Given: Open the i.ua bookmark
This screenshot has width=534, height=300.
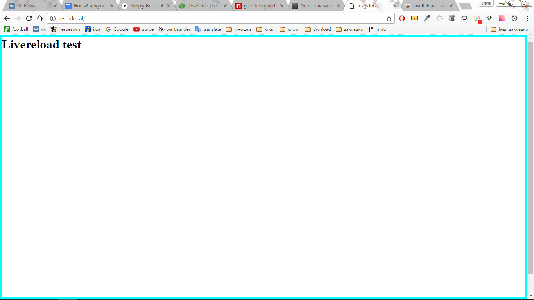Looking at the screenshot, I should pyautogui.click(x=93, y=29).
